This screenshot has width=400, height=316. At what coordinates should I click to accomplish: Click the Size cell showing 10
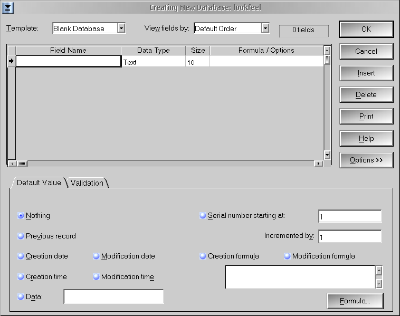coord(198,61)
